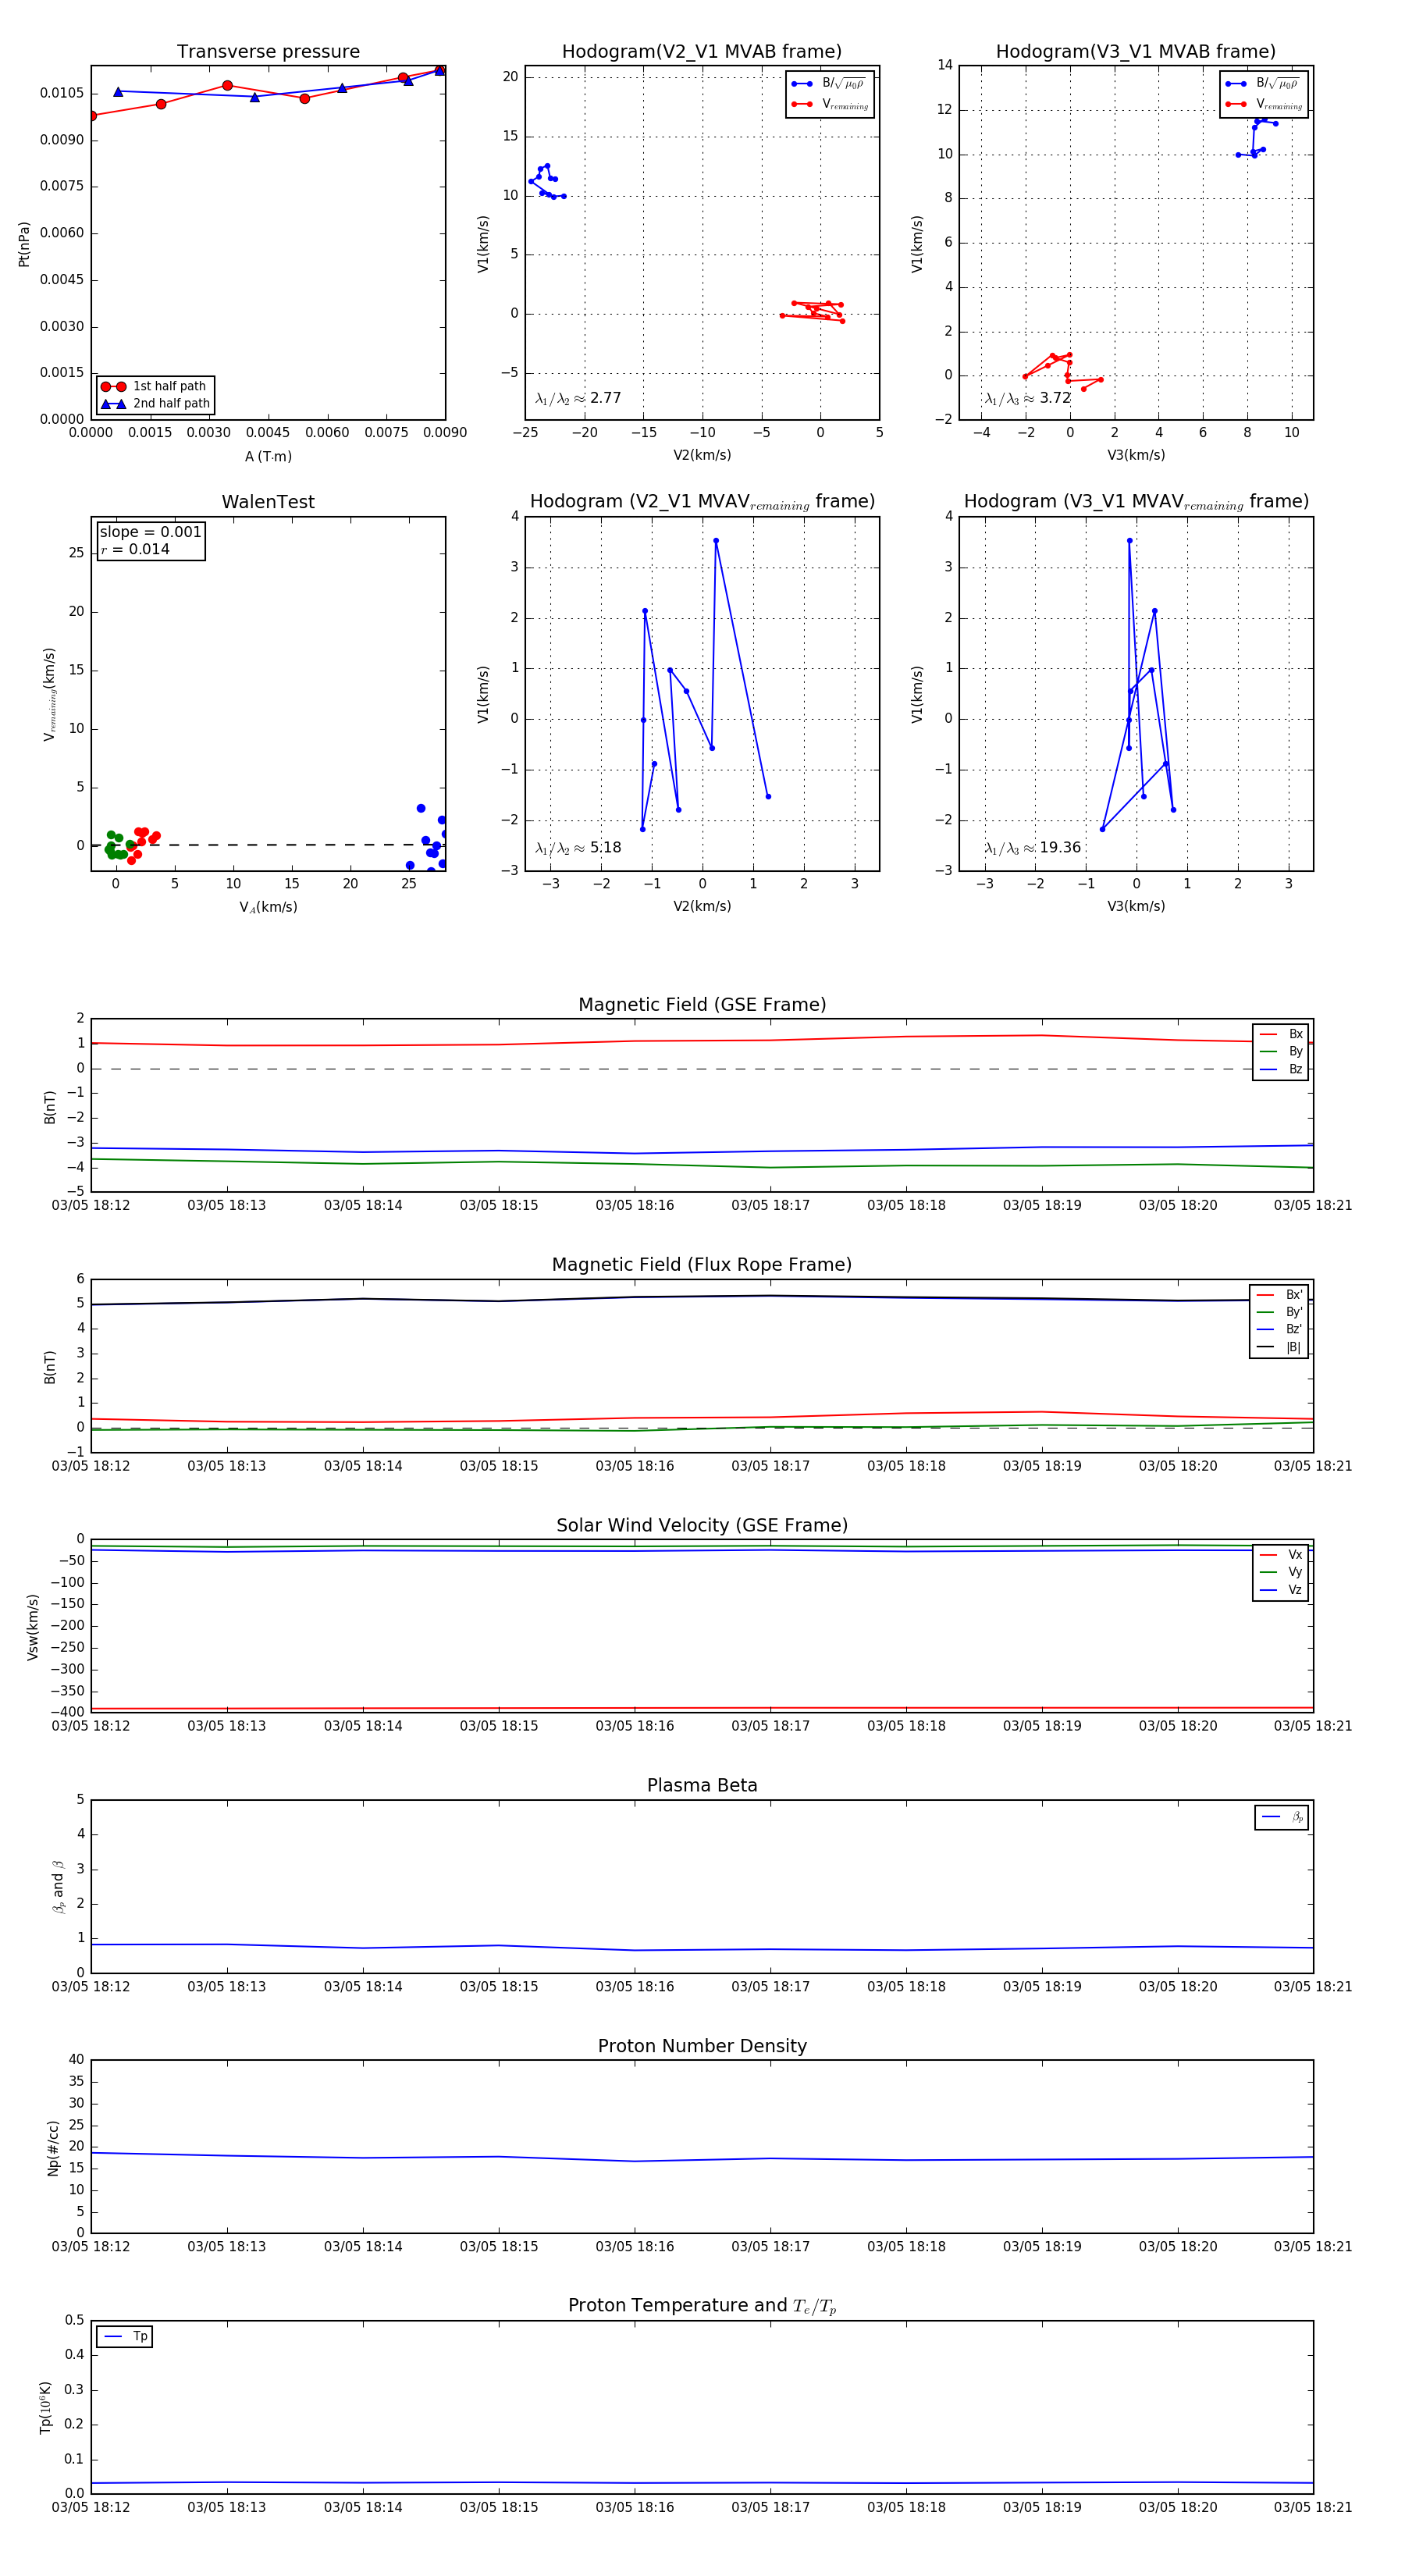Click the "βp and β" y-axis label
This screenshot has height=2576, width=1405.
click(58, 1886)
